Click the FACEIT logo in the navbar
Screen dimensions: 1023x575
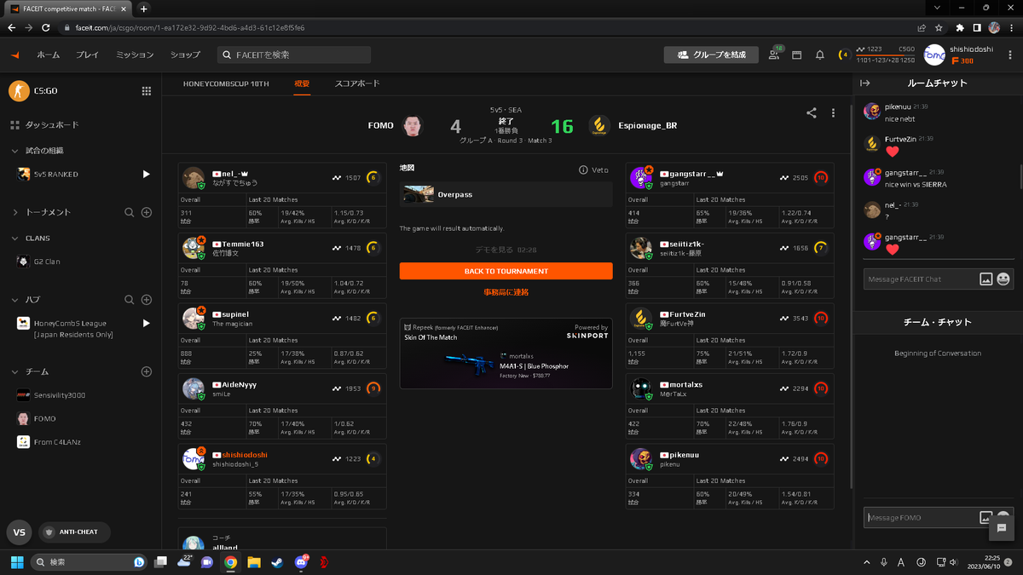tap(14, 55)
